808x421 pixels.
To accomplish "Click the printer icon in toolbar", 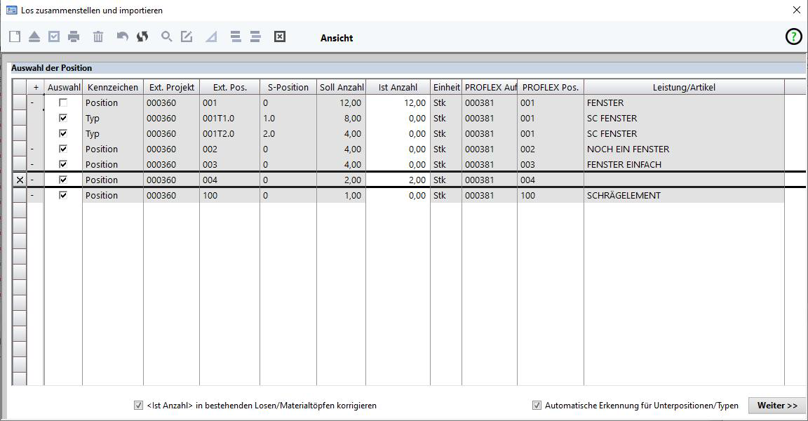I will click(74, 37).
